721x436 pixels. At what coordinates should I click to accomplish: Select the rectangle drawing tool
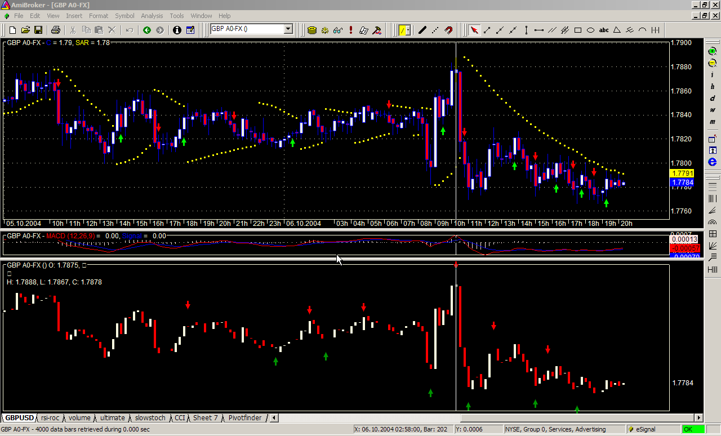(577, 30)
